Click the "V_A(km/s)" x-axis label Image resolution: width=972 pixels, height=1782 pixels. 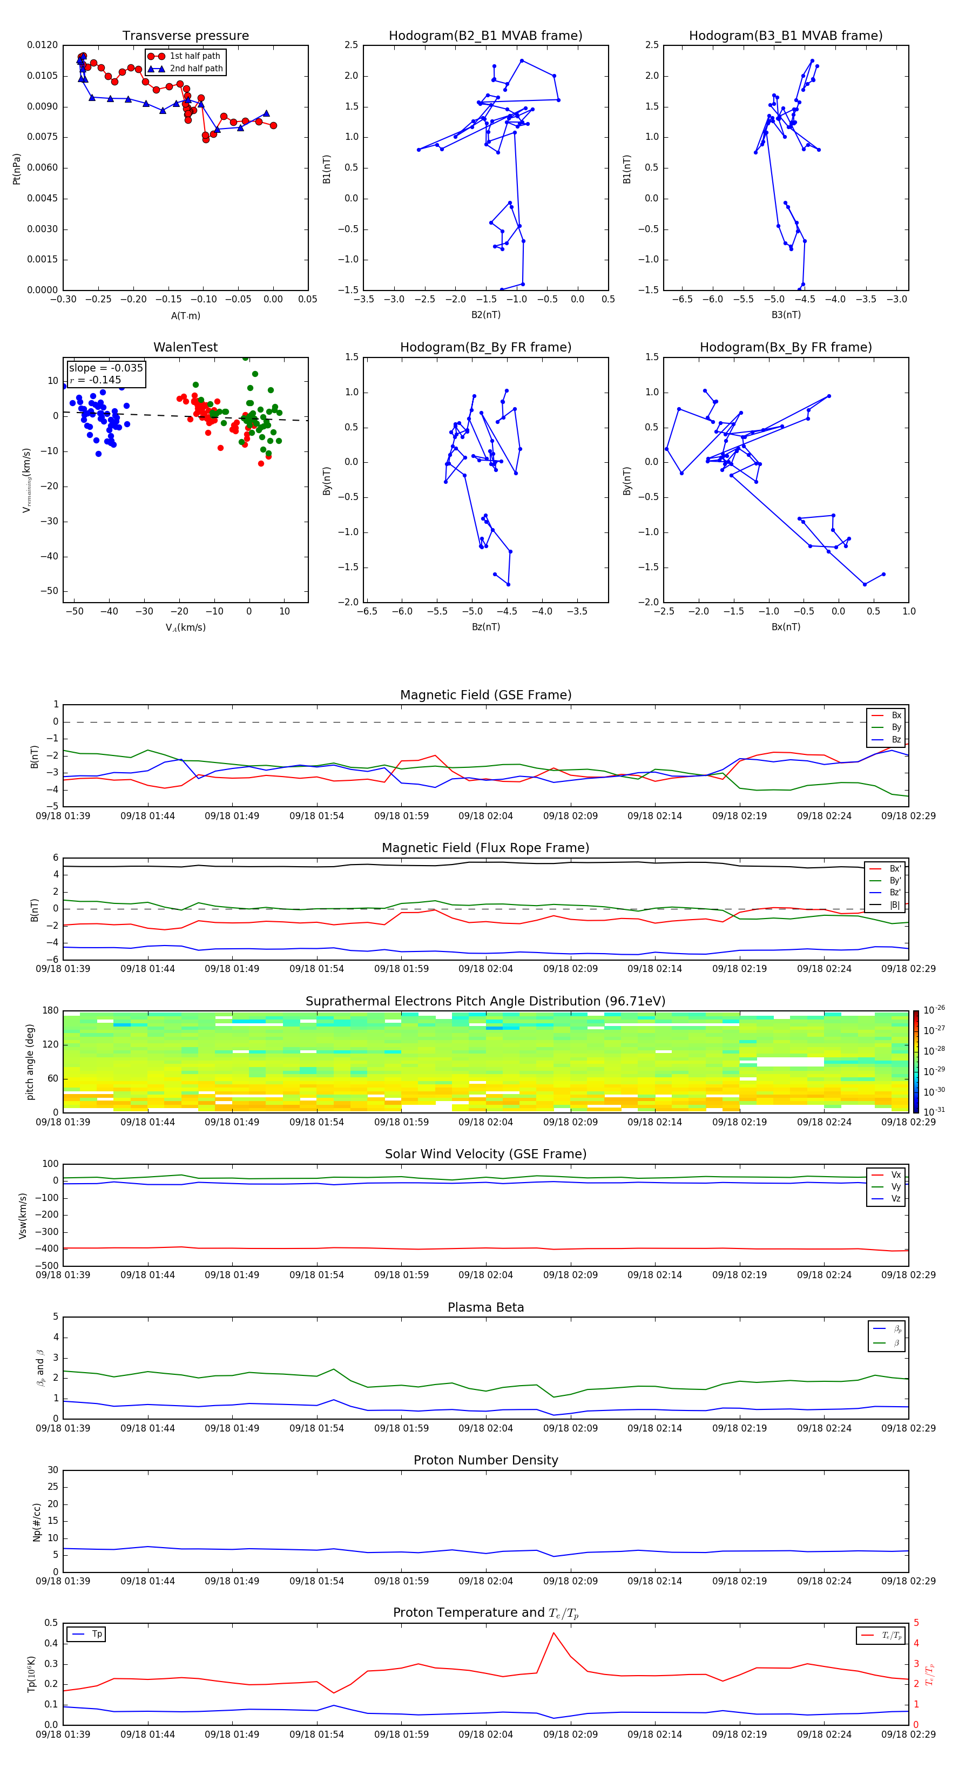185,627
